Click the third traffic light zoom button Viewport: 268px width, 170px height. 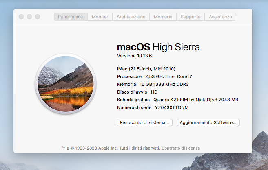click(38, 17)
